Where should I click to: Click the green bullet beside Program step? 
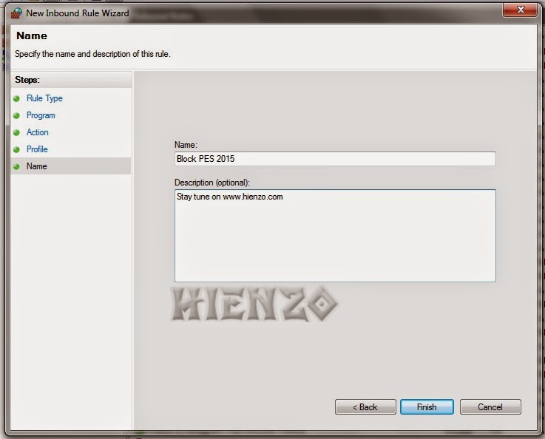coord(16,115)
